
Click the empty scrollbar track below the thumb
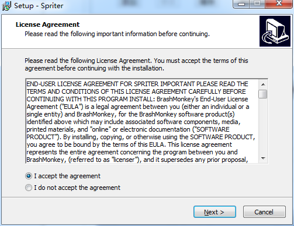point(263,126)
